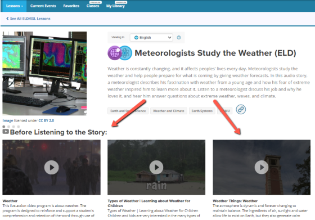The height and width of the screenshot is (220, 315).
Task: Open the CC BY 2.0 license link
Action: click(46, 120)
